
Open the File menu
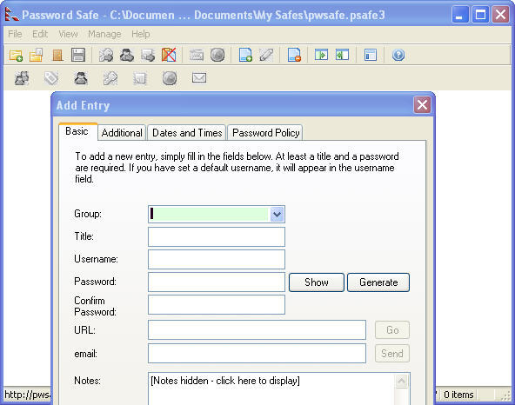15,34
